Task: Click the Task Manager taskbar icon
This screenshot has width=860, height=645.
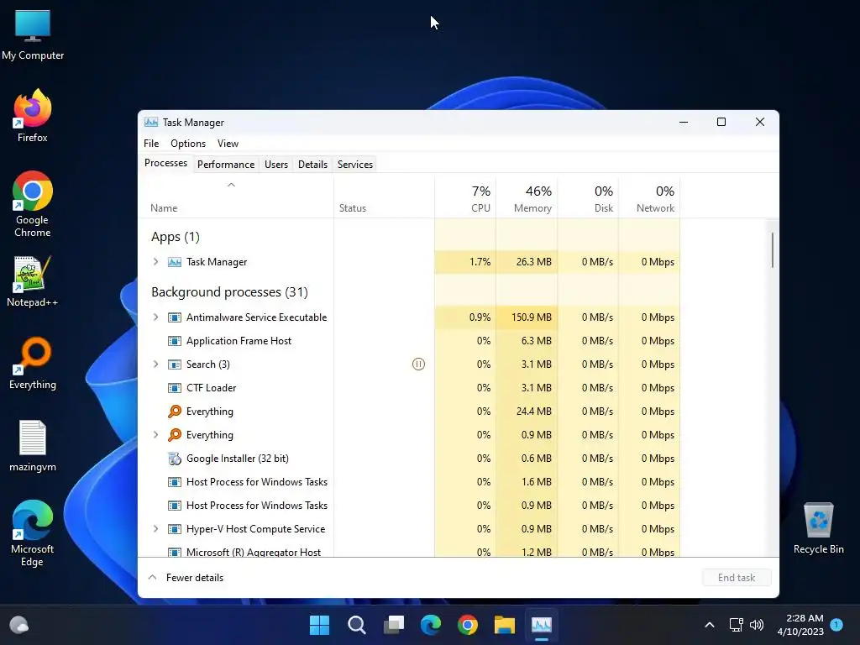Action: click(x=542, y=625)
